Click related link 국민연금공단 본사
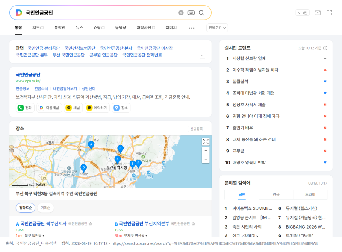Image resolution: width=342 pixels, height=252 pixels. pyautogui.click(x=116, y=48)
